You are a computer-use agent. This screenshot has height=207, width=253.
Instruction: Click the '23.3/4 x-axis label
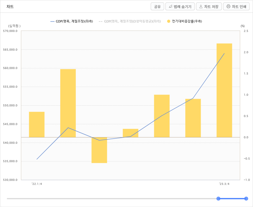224,184
